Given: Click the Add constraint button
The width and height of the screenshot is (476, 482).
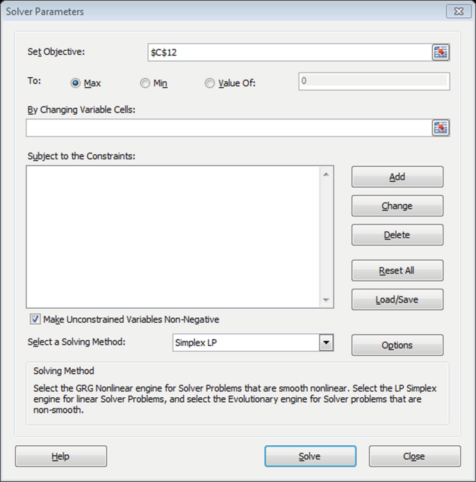Looking at the screenshot, I should coord(397,177).
